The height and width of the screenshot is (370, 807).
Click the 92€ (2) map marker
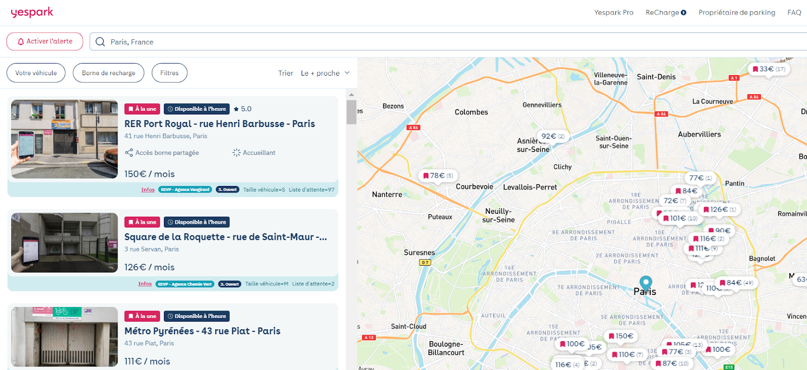[553, 137]
